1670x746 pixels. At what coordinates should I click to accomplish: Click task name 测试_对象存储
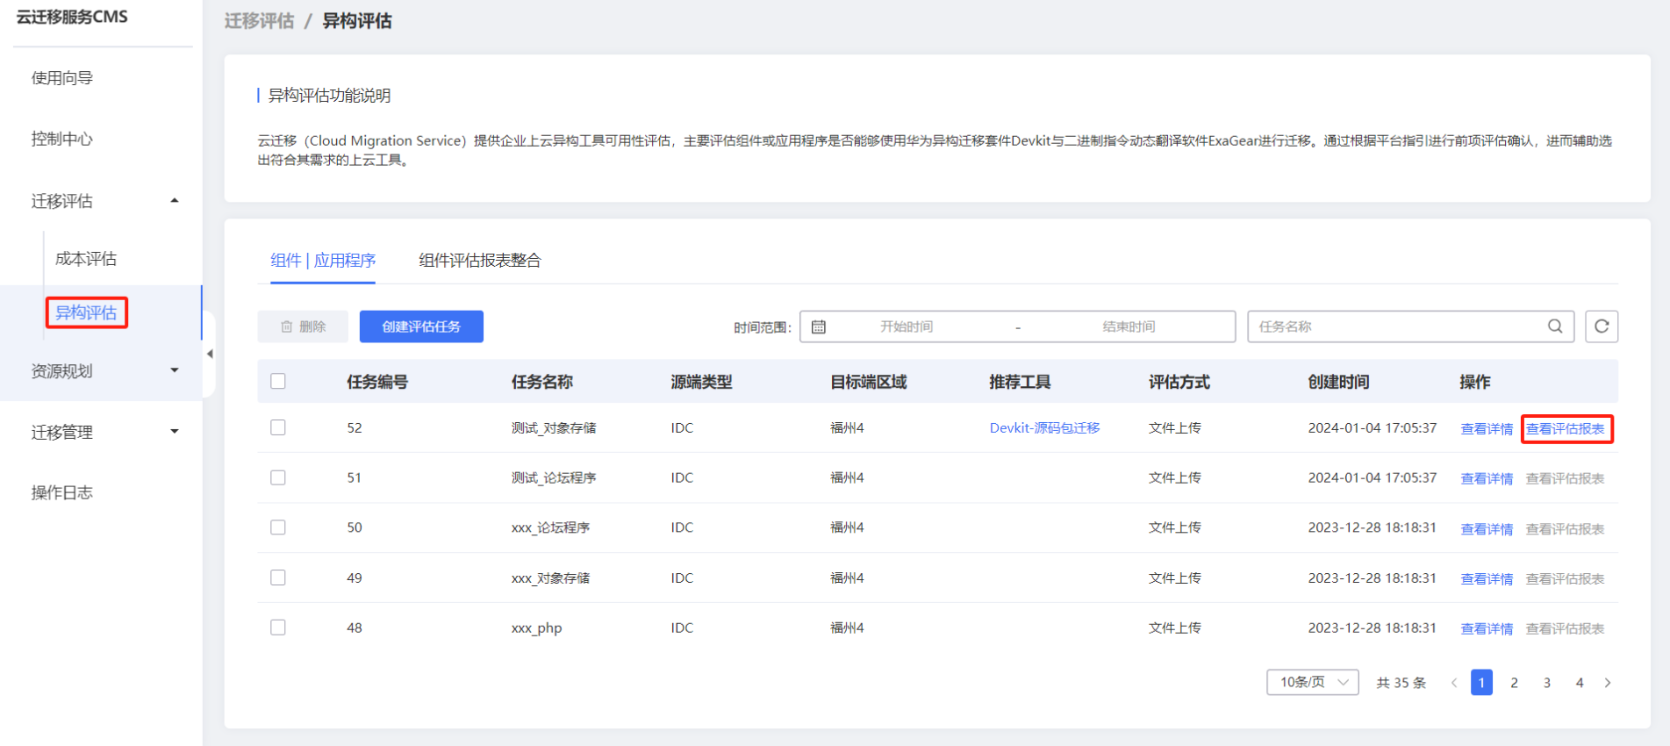554,427
